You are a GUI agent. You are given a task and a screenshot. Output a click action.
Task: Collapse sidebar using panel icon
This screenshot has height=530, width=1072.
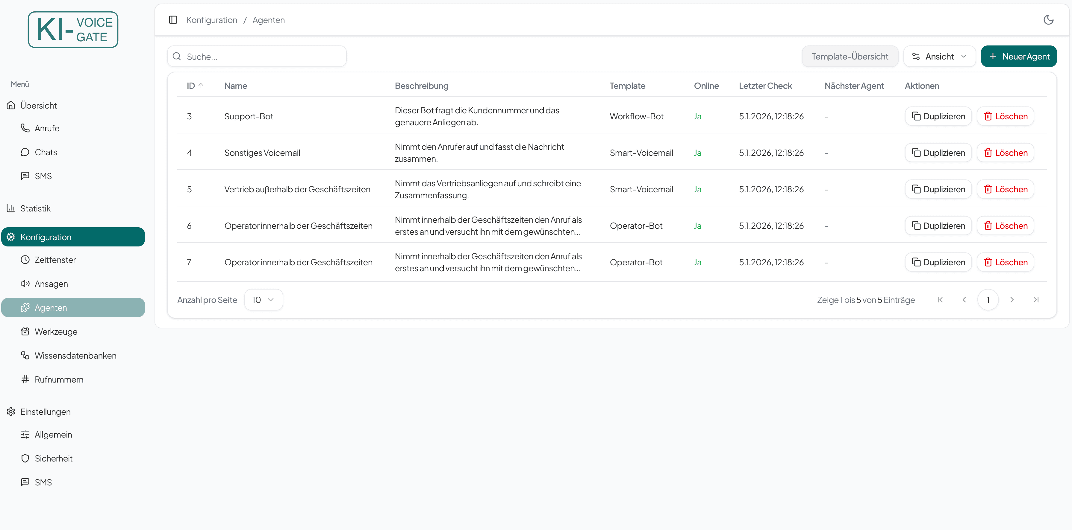[173, 20]
